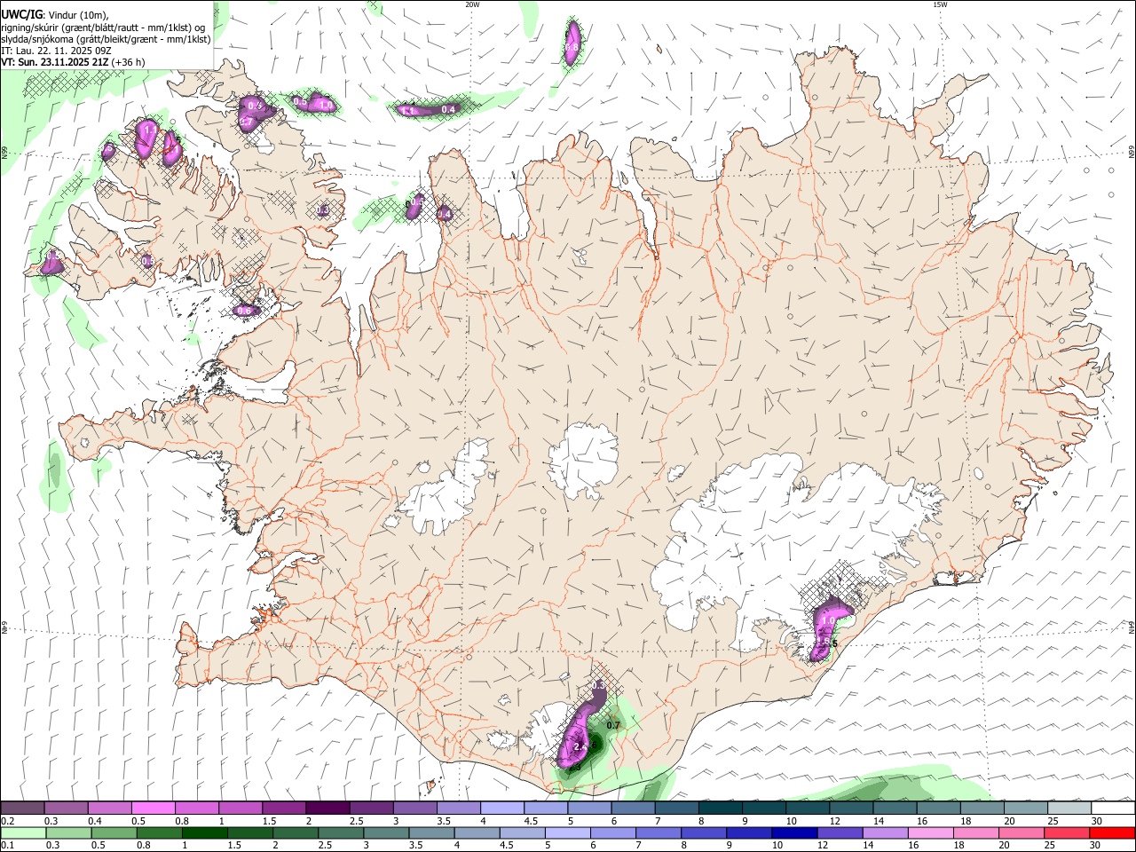Click the crimson 25–30 rain scale swatch
This screenshot has height=852, width=1136.
[x=1066, y=832]
